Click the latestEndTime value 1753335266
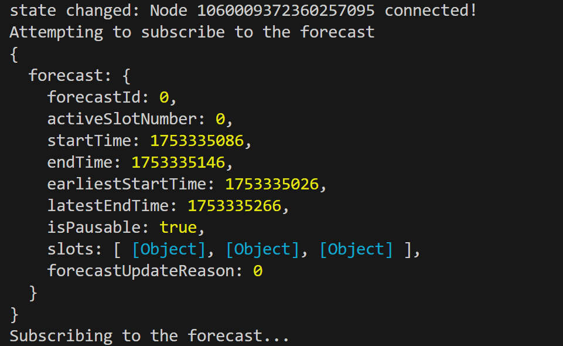 pos(234,206)
